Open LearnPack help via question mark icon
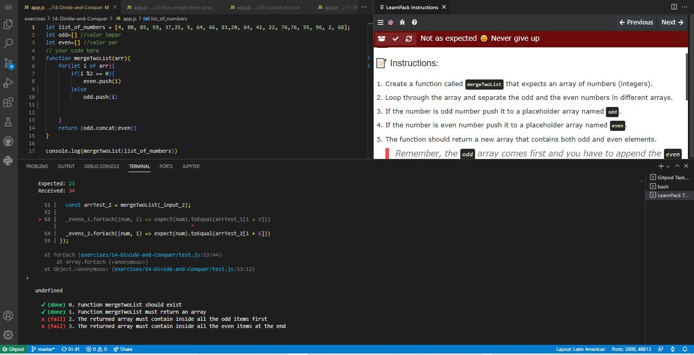This screenshot has width=694, height=355. point(413,22)
